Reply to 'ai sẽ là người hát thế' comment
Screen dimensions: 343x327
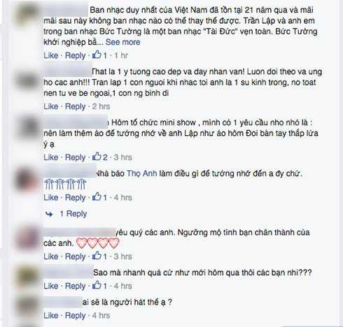75,315
